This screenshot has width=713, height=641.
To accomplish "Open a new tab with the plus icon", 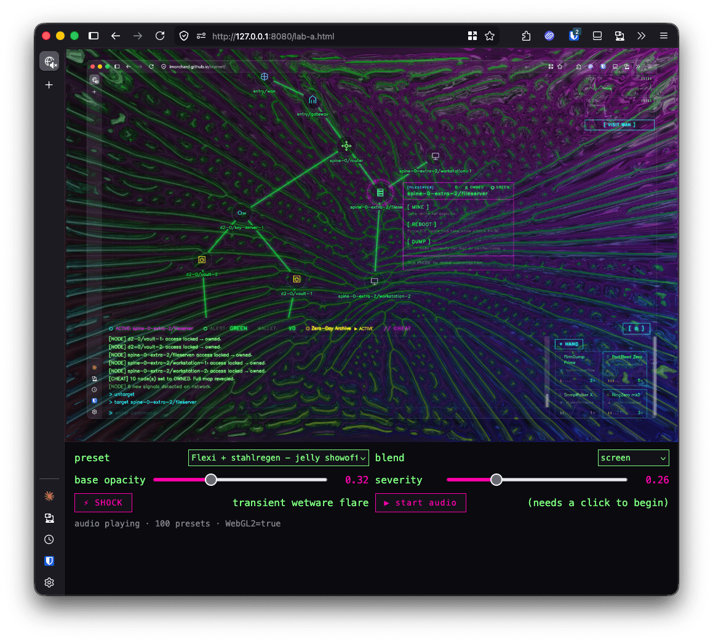I will 49,85.
